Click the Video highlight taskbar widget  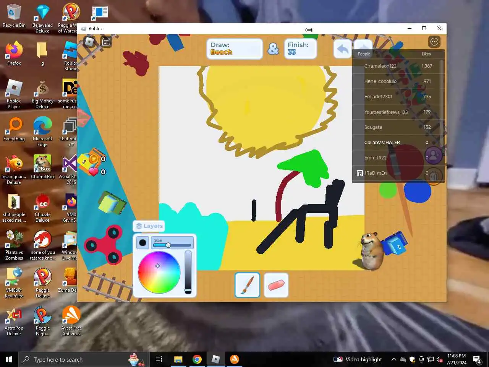pyautogui.click(x=358, y=359)
